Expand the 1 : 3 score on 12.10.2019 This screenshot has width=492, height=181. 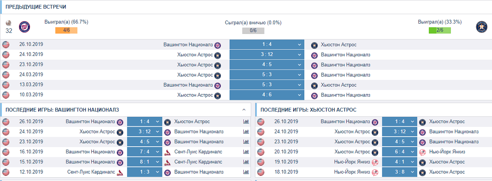click(x=144, y=172)
